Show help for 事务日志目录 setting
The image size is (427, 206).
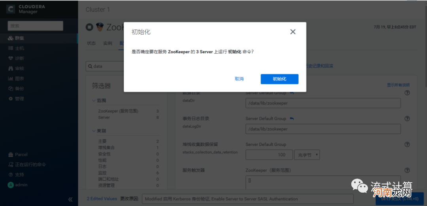[x=407, y=119]
